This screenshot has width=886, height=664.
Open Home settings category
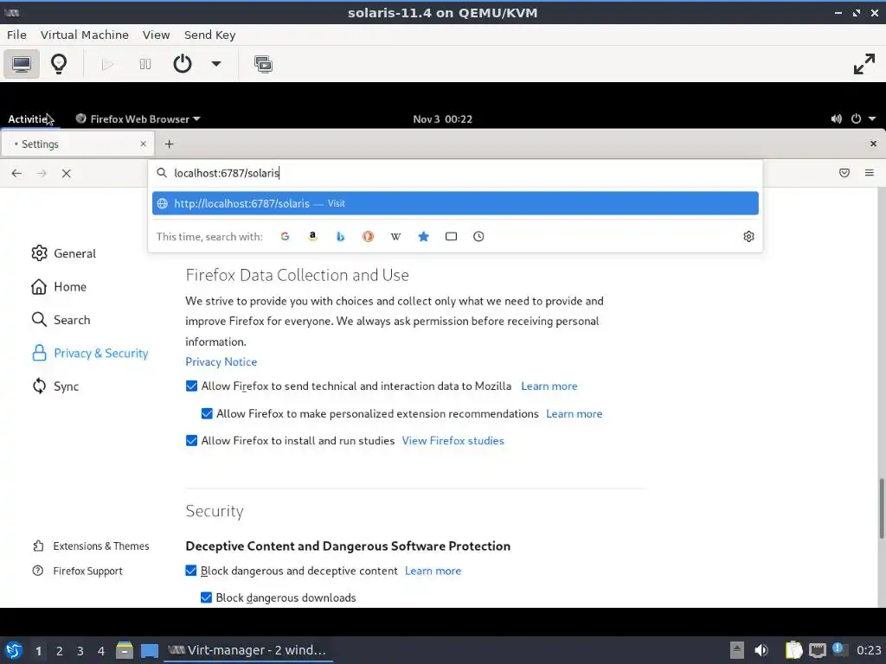(59, 287)
